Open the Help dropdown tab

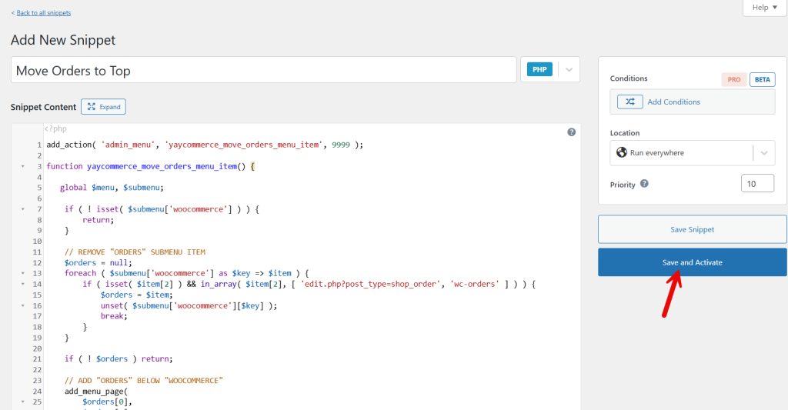(x=764, y=8)
